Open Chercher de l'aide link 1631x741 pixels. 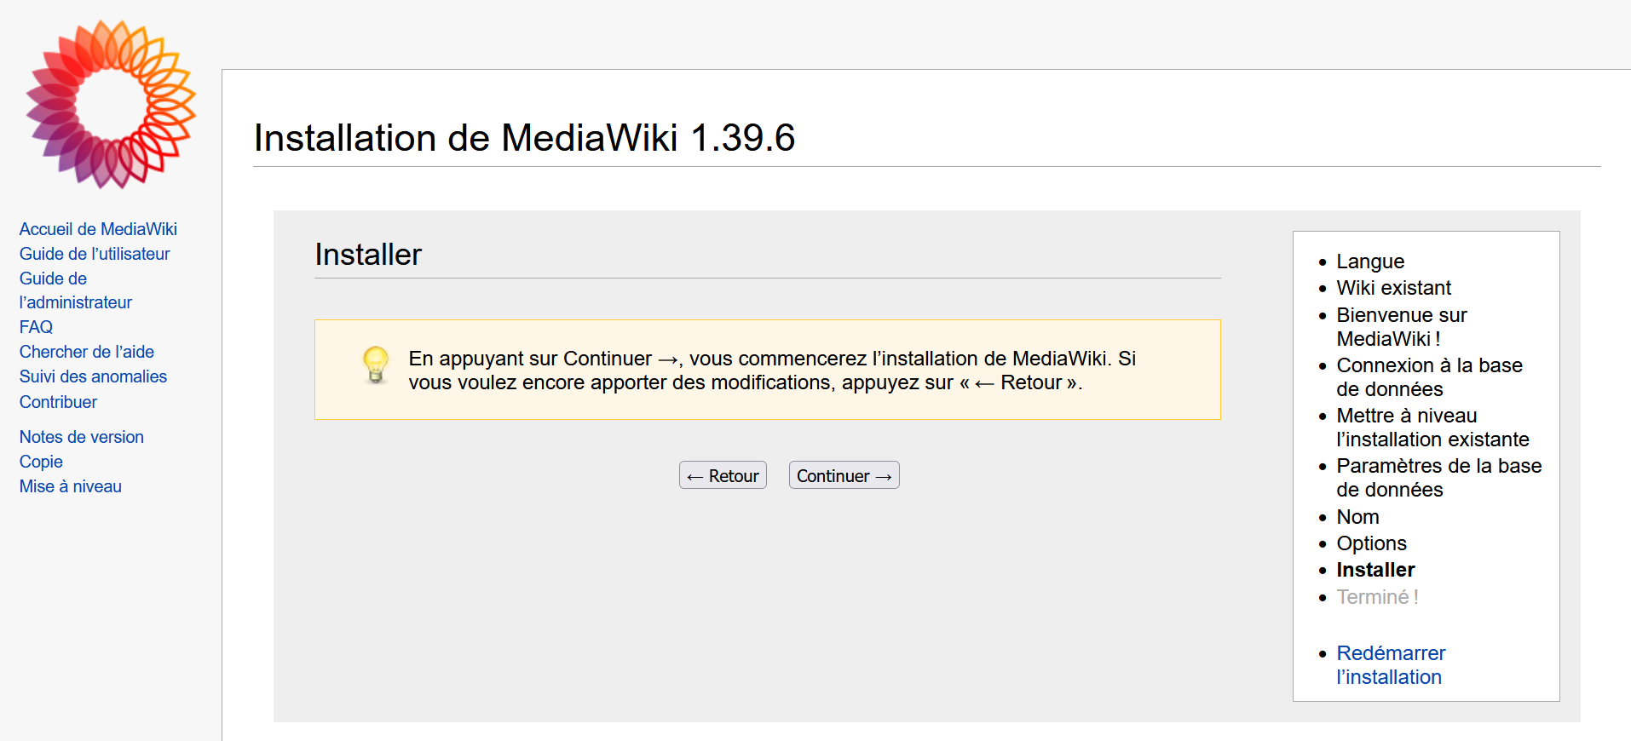[87, 352]
